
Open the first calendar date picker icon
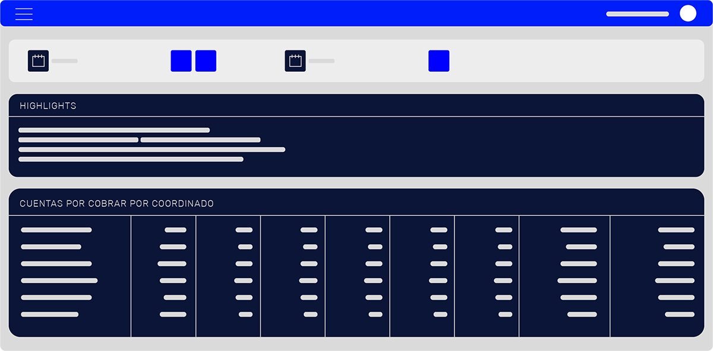(38, 61)
